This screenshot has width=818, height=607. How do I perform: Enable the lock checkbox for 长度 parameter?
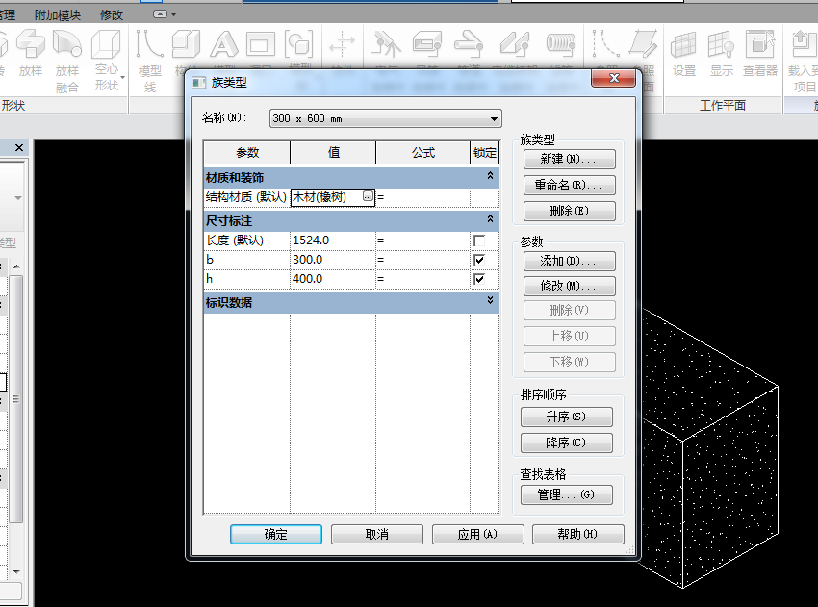(x=479, y=240)
